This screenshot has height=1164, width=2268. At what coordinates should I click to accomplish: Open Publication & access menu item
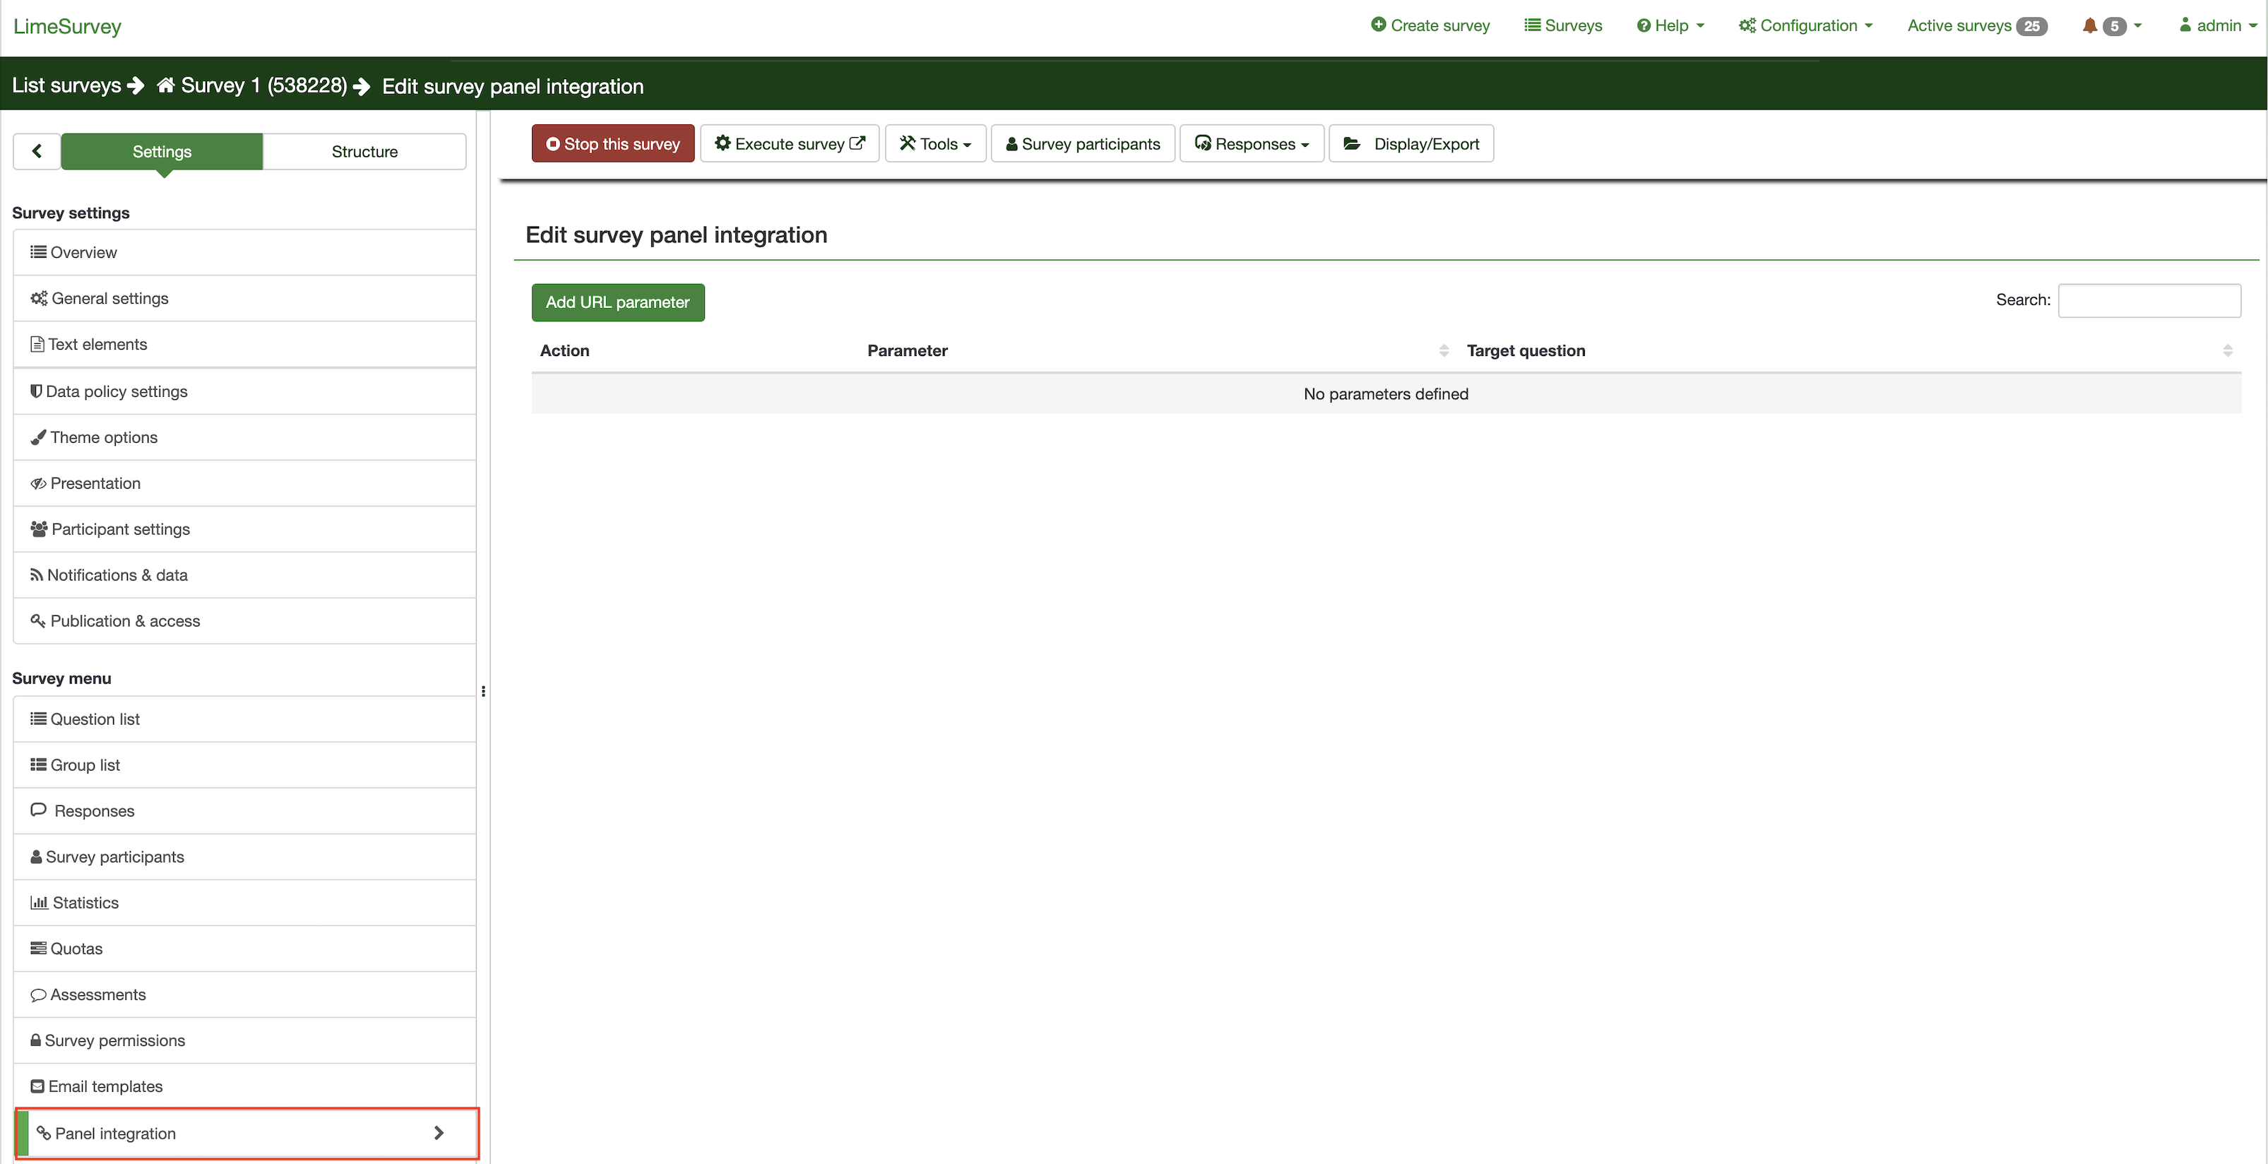coord(245,621)
